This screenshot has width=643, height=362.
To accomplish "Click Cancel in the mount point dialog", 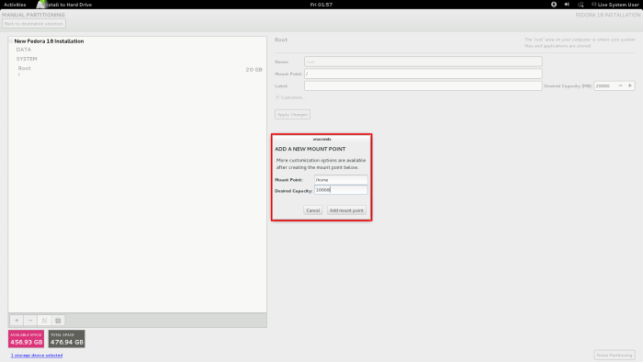I will click(x=313, y=210).
